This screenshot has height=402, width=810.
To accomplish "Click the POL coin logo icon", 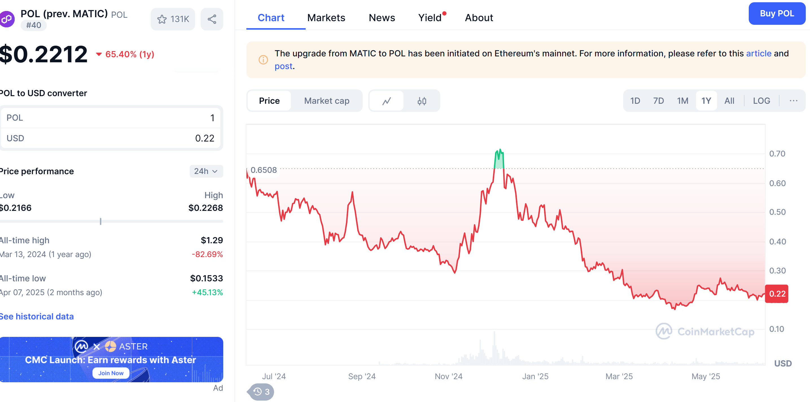I will 7,19.
